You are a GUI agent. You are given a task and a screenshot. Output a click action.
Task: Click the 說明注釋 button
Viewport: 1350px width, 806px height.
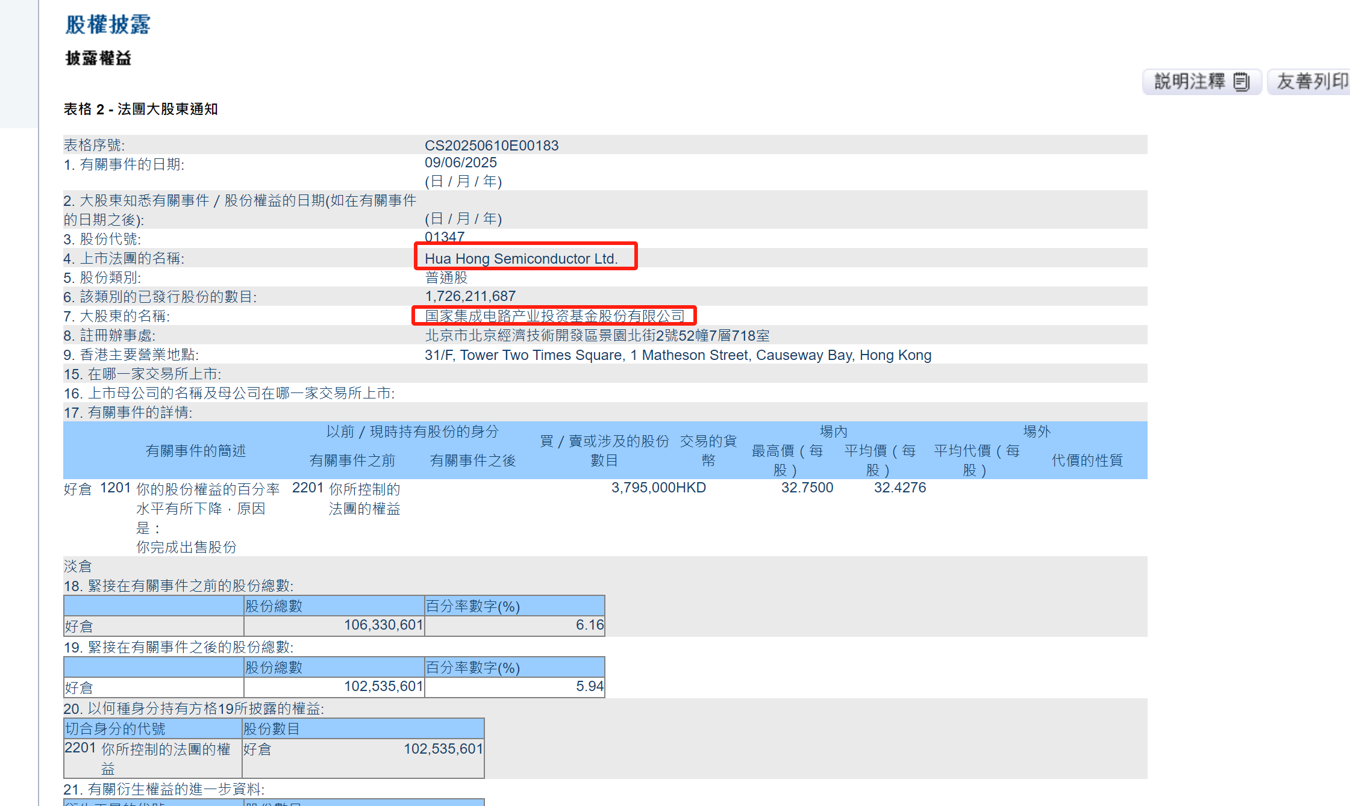pyautogui.click(x=1202, y=81)
